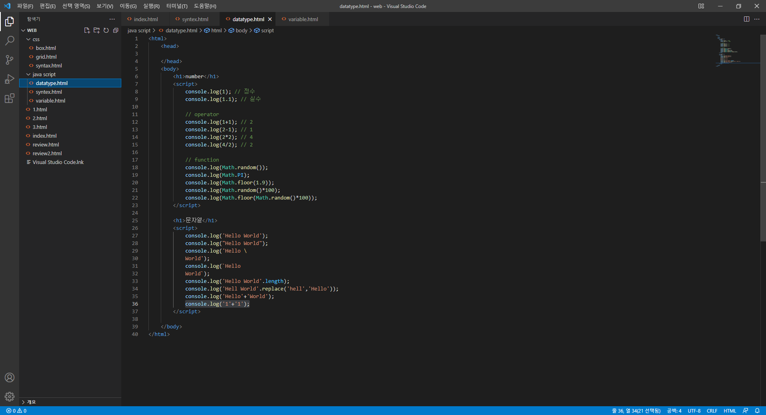Expand the 개요 outline section
This screenshot has width=766, height=415.
click(70, 402)
